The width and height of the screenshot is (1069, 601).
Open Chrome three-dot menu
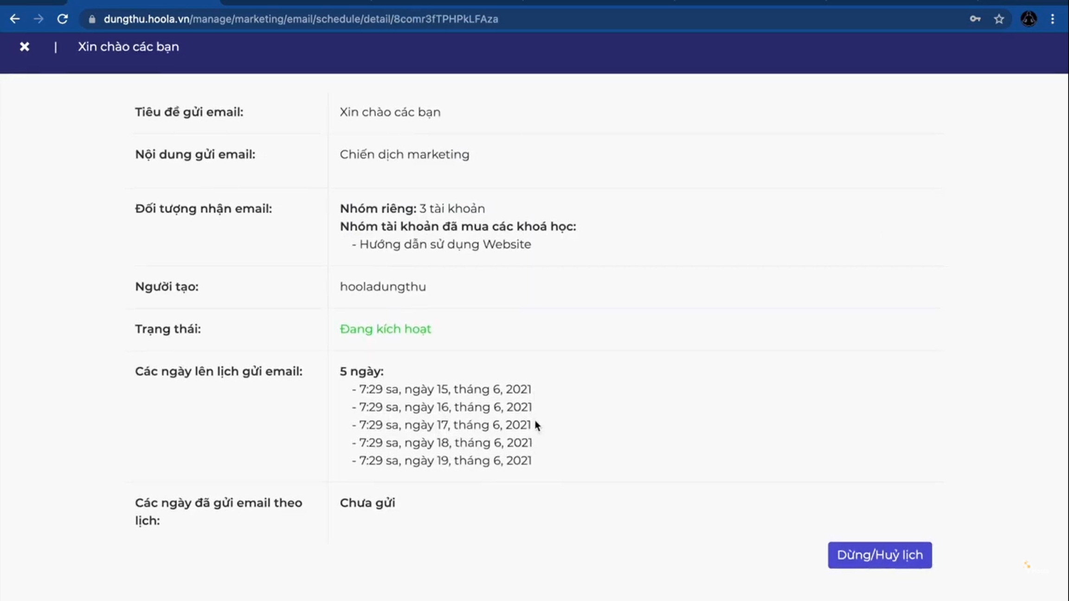click(x=1052, y=19)
